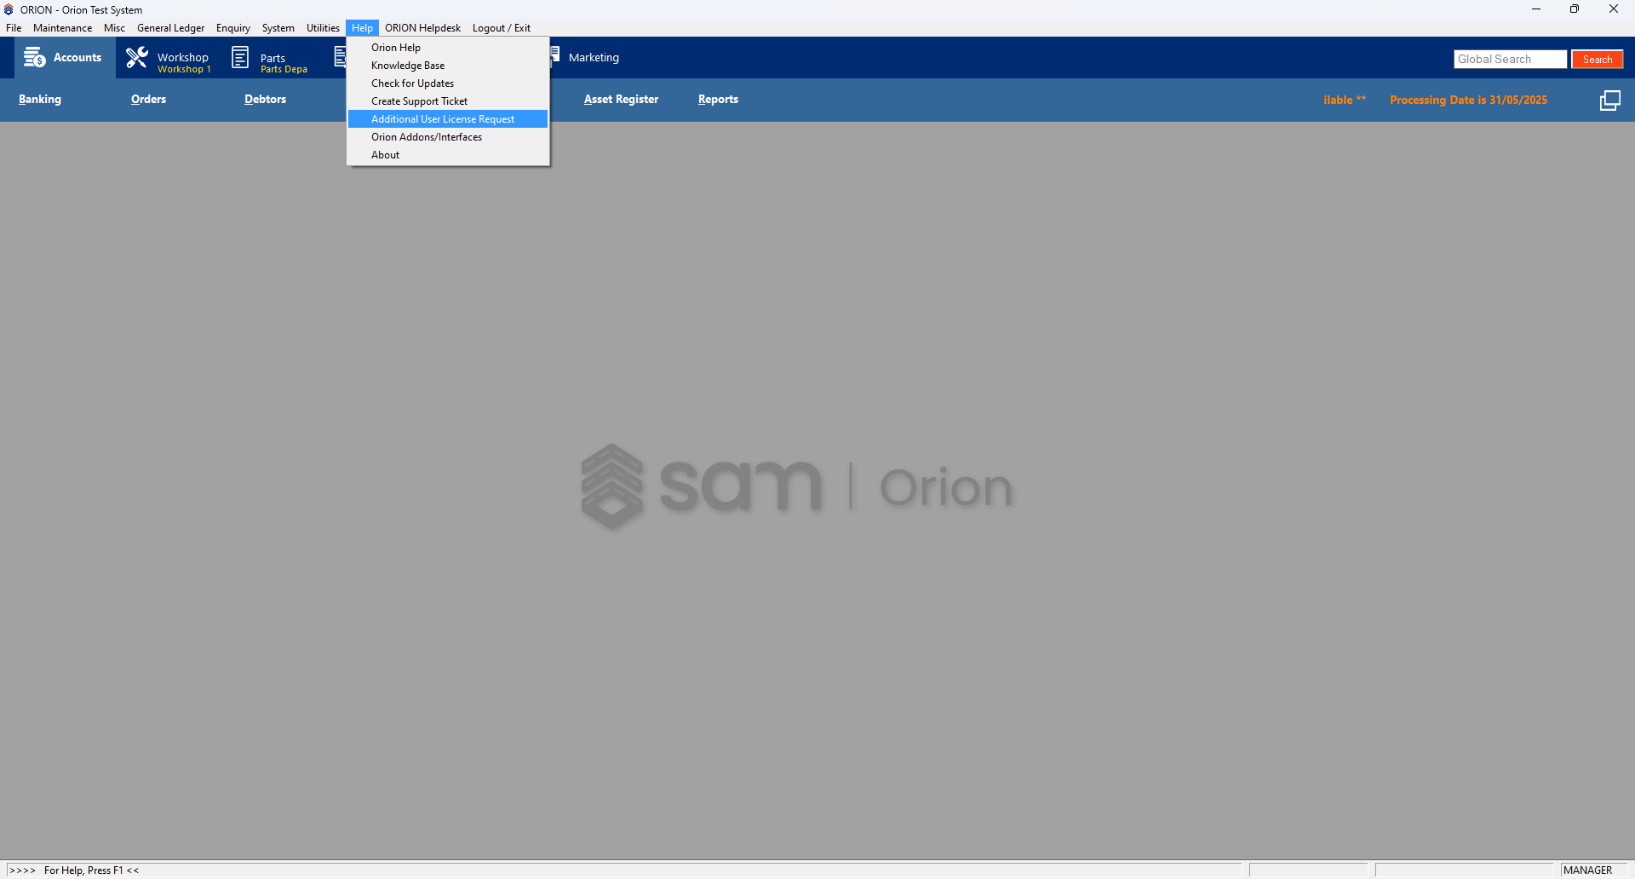The image size is (1635, 879).
Task: Select Check for Updates entry
Action: [448, 83]
